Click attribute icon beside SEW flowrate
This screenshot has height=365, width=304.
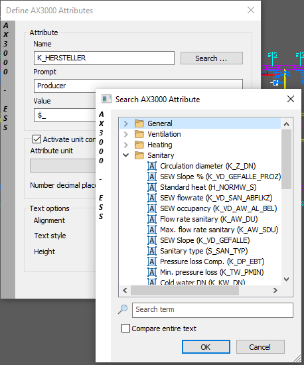[x=152, y=198]
